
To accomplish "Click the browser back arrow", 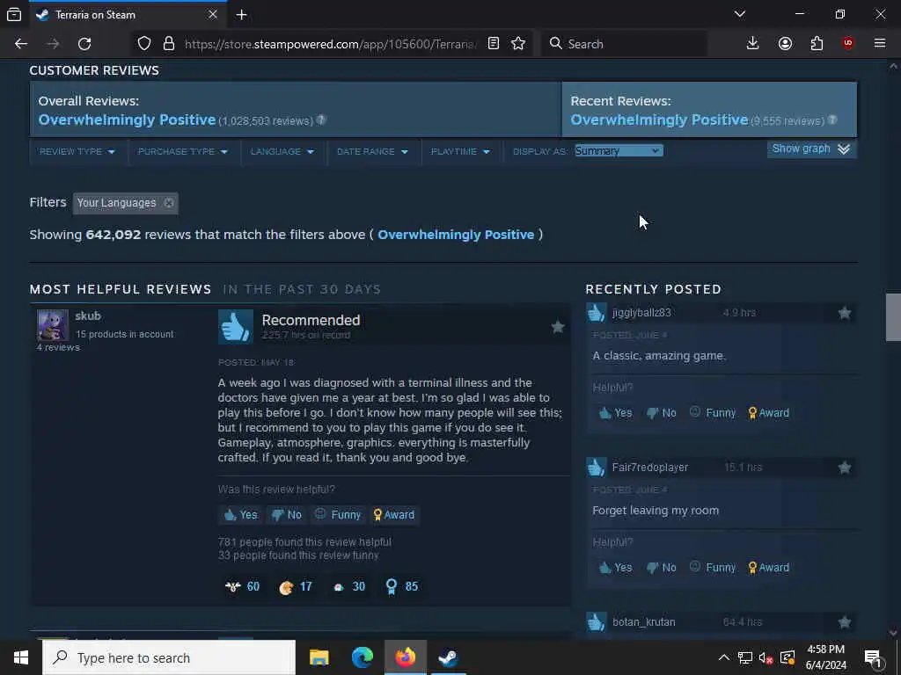I will 21,44.
